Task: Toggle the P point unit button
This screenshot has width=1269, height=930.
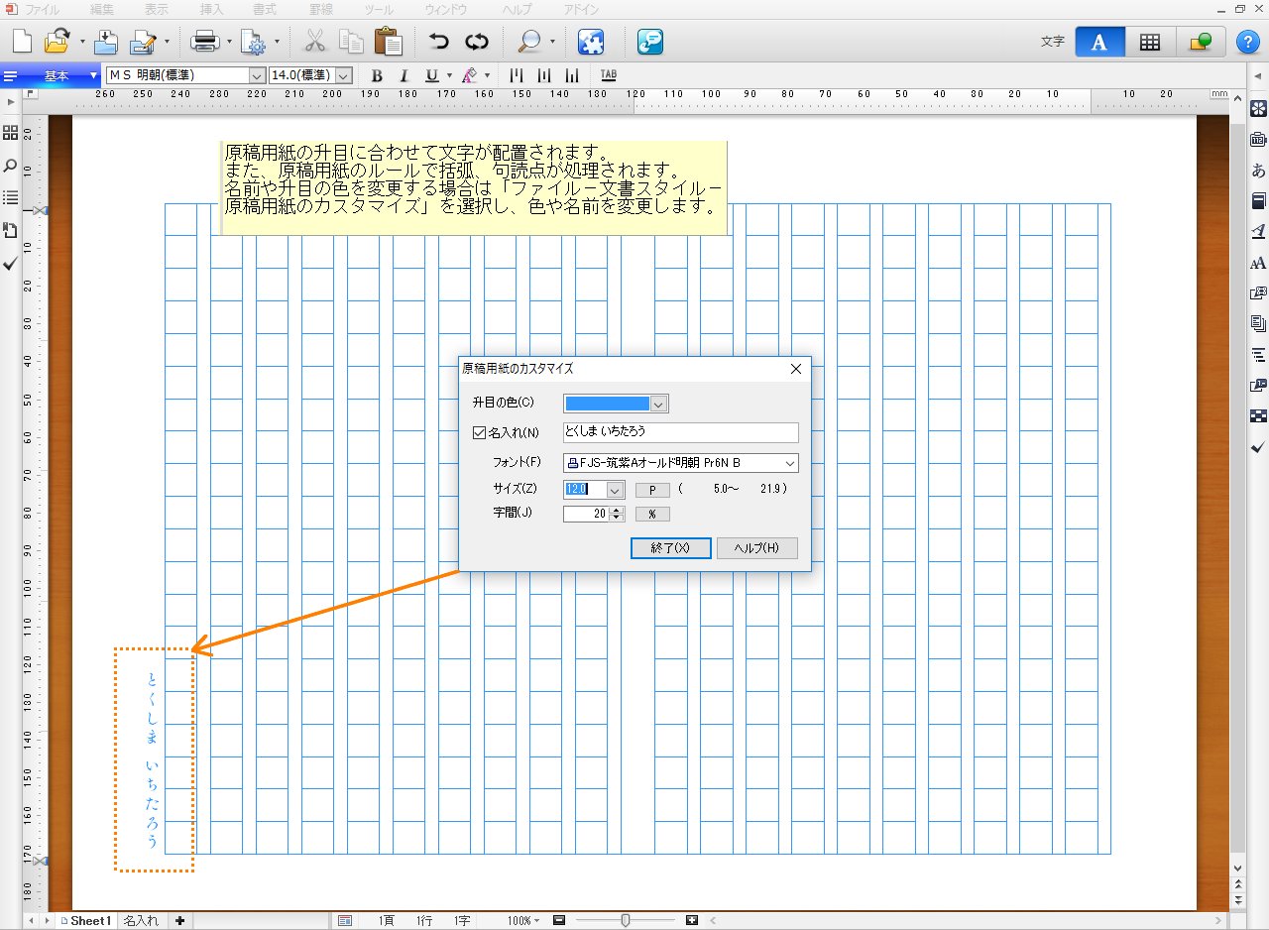Action: [x=652, y=489]
